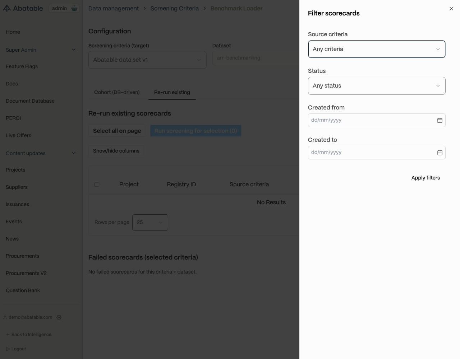460x359 pixels.
Task: Close the Filter scorecards panel
Action: (x=451, y=9)
